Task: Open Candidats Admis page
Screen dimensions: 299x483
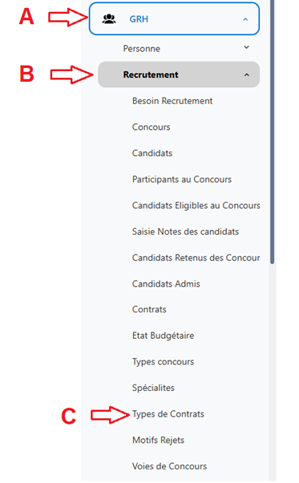Action: (x=166, y=284)
